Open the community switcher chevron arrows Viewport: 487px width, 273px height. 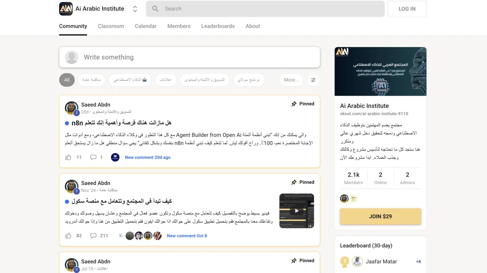tap(135, 9)
